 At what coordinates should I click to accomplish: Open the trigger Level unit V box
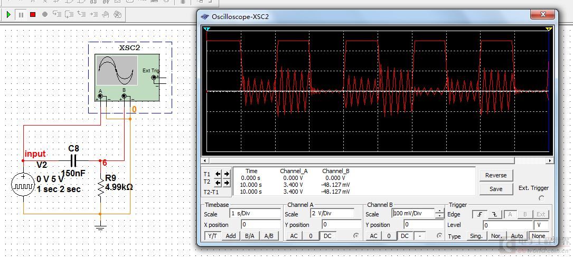click(541, 225)
